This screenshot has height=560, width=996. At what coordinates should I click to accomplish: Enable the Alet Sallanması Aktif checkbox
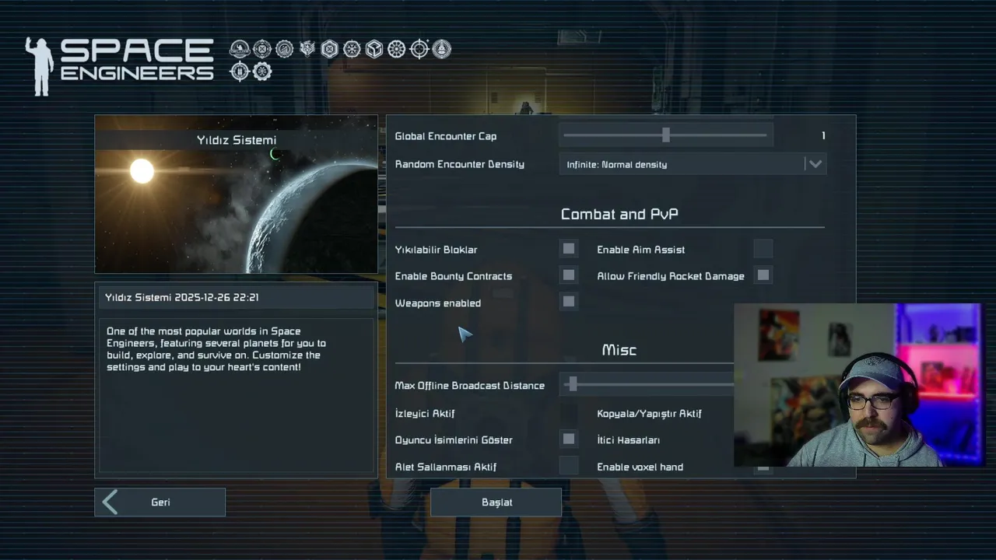coord(569,466)
